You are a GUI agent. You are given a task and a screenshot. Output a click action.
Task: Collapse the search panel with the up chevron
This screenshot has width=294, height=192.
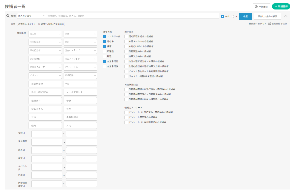click(286, 16)
